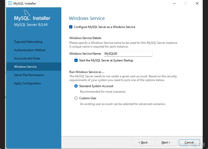Image resolution: width=208 pixels, height=149 pixels.
Task: Select the Custom User radio button
Action: pyautogui.click(x=76, y=98)
